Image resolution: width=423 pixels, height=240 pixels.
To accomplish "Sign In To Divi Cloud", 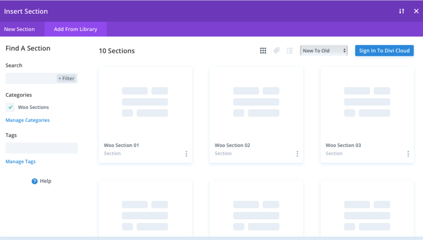I will (384, 50).
